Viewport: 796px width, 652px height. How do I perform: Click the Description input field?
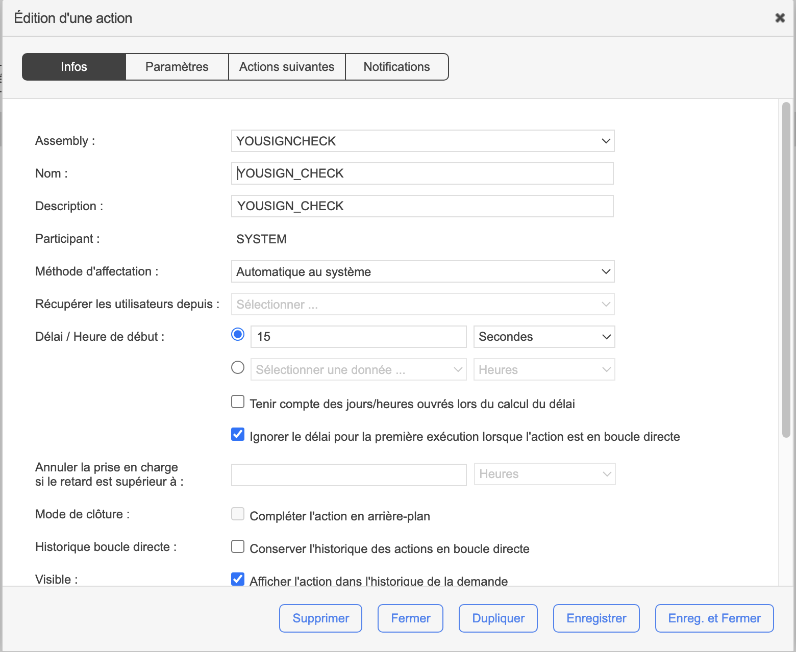click(x=422, y=206)
